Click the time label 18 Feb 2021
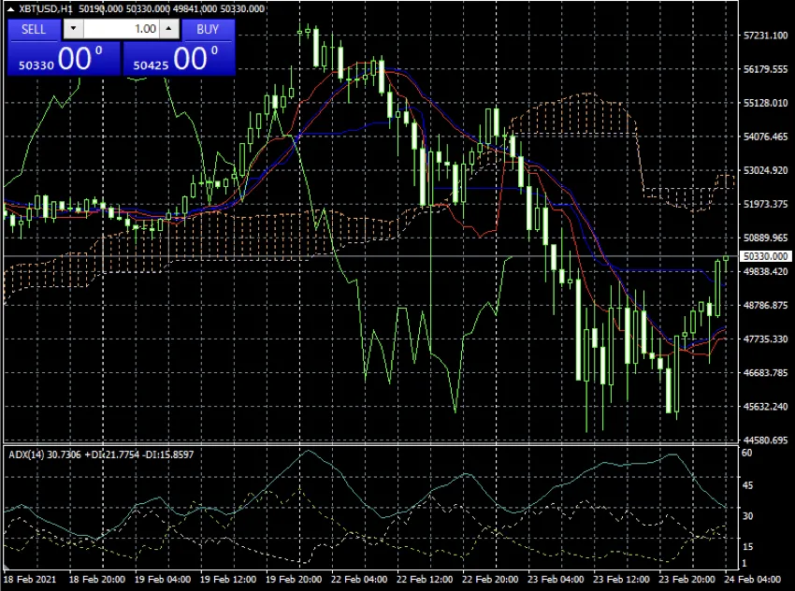Image resolution: width=795 pixels, height=591 pixels. tap(30, 580)
